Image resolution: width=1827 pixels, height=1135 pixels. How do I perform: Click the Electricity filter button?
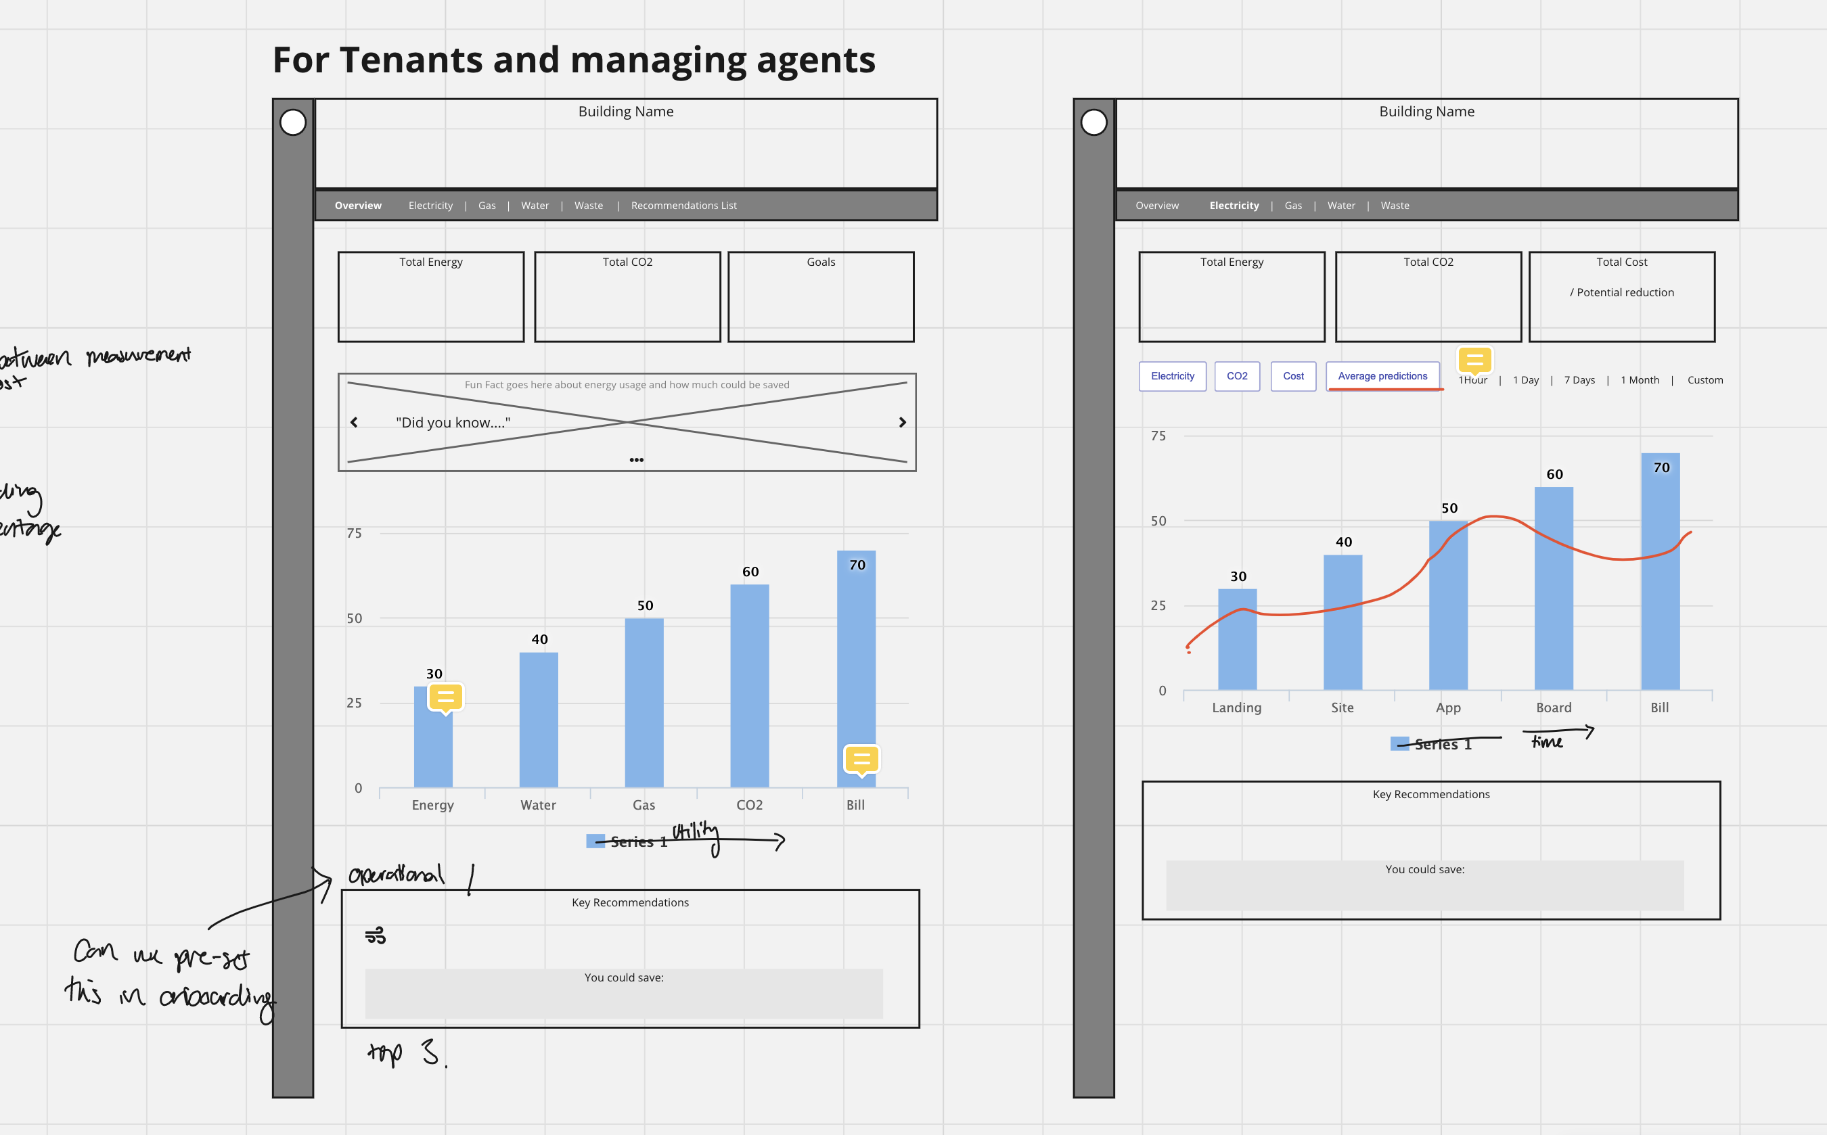(x=1172, y=376)
